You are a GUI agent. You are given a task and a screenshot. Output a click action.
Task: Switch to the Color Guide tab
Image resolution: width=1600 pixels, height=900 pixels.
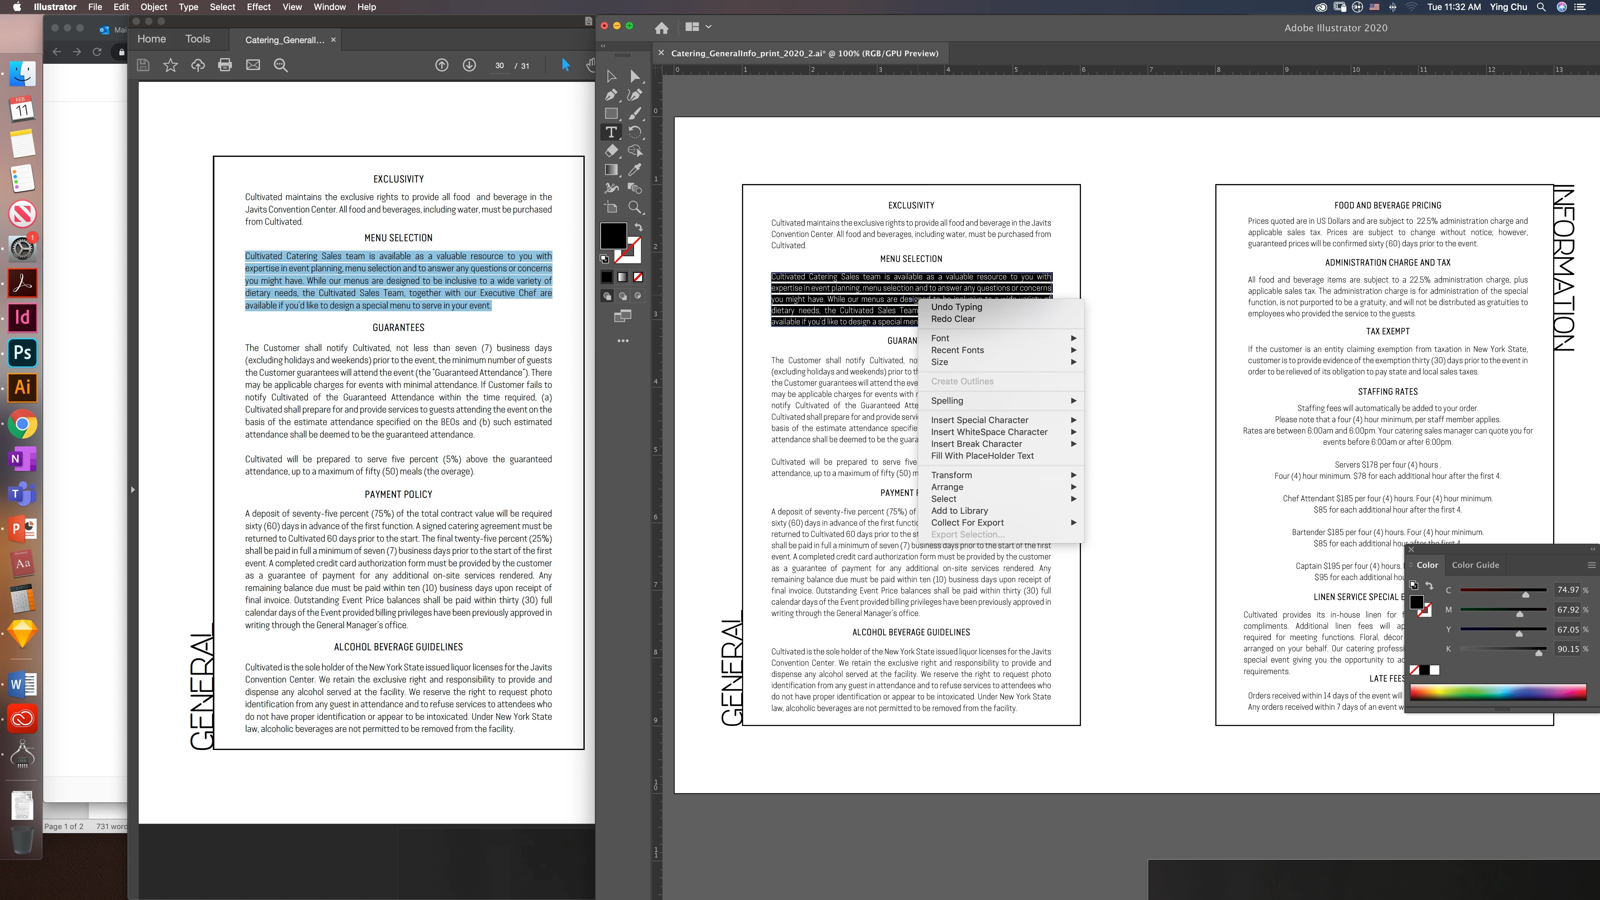1475,565
